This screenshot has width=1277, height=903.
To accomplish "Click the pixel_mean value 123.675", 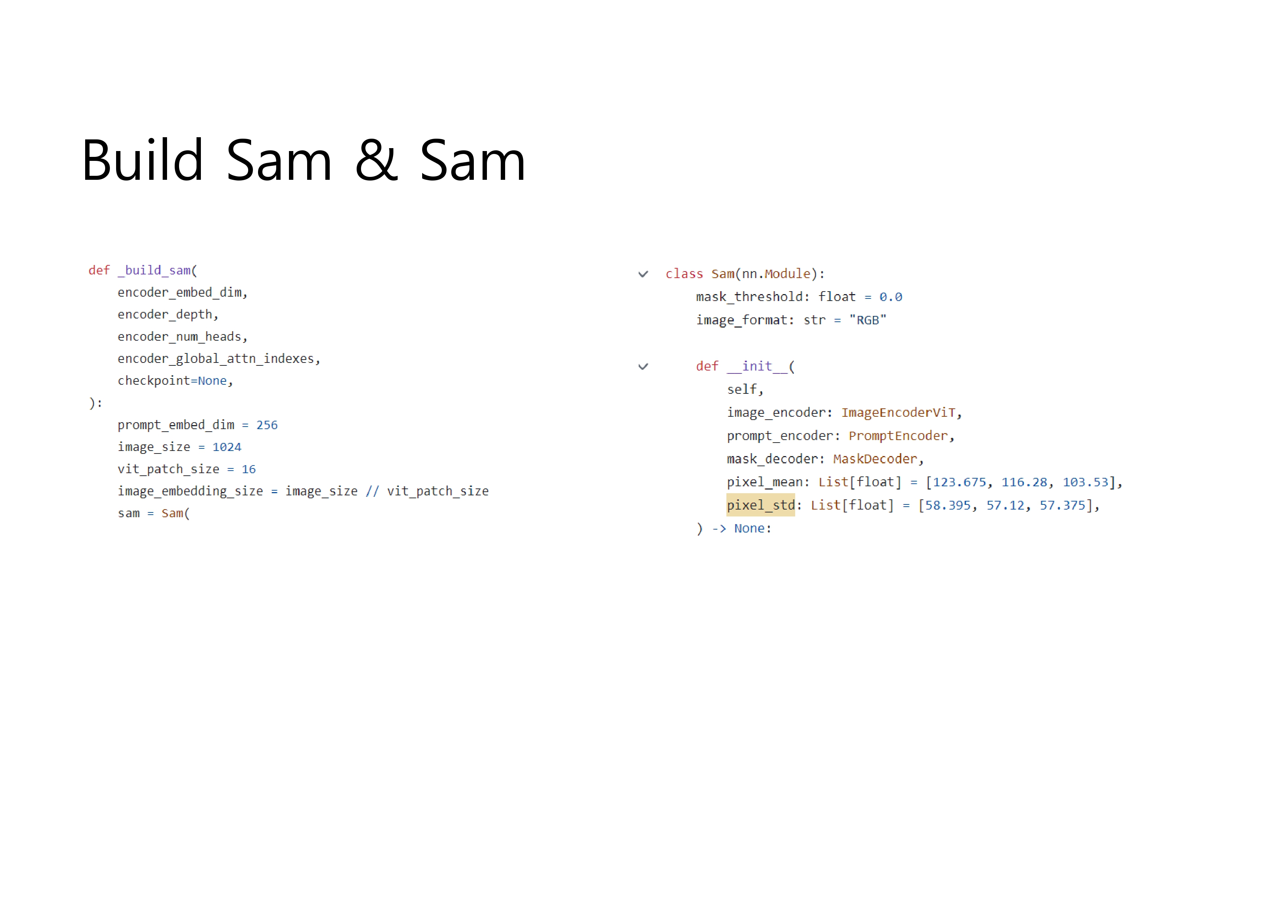I will [959, 482].
